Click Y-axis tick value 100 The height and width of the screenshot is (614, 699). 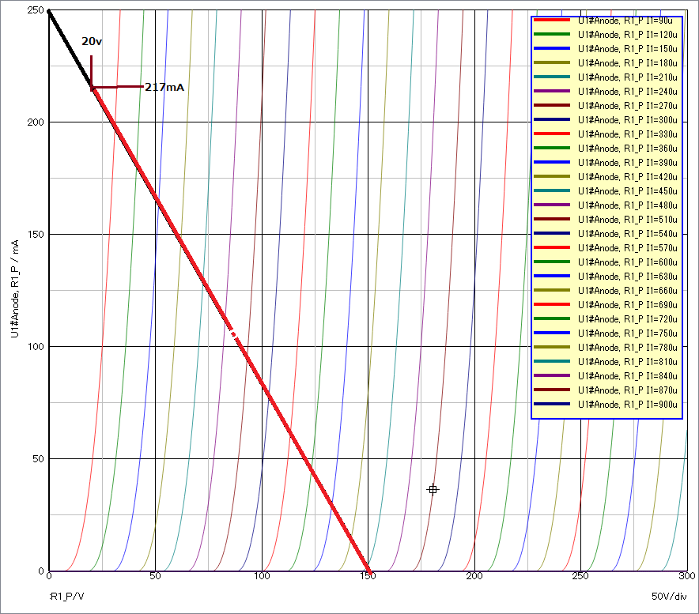point(36,346)
